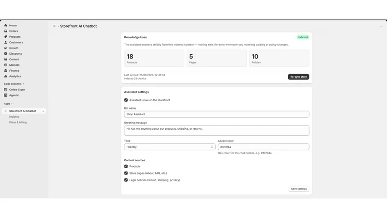Image resolution: width=387 pixels, height=218 pixels.
Task: Open the Tone dropdown set to Friendly
Action: point(170,147)
